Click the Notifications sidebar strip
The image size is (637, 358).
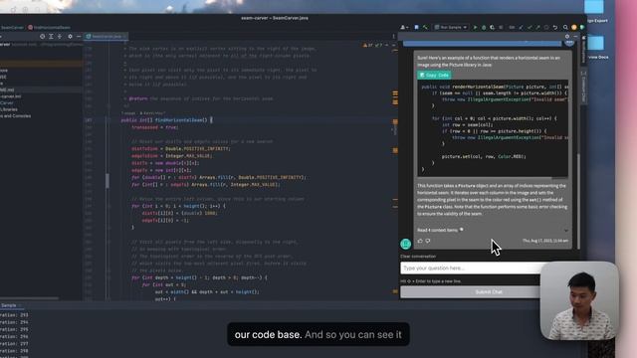584,49
